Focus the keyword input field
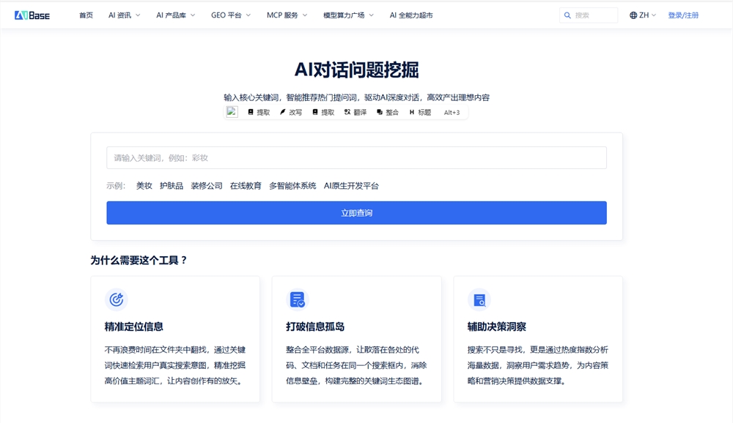The height and width of the screenshot is (423, 733). click(x=357, y=158)
